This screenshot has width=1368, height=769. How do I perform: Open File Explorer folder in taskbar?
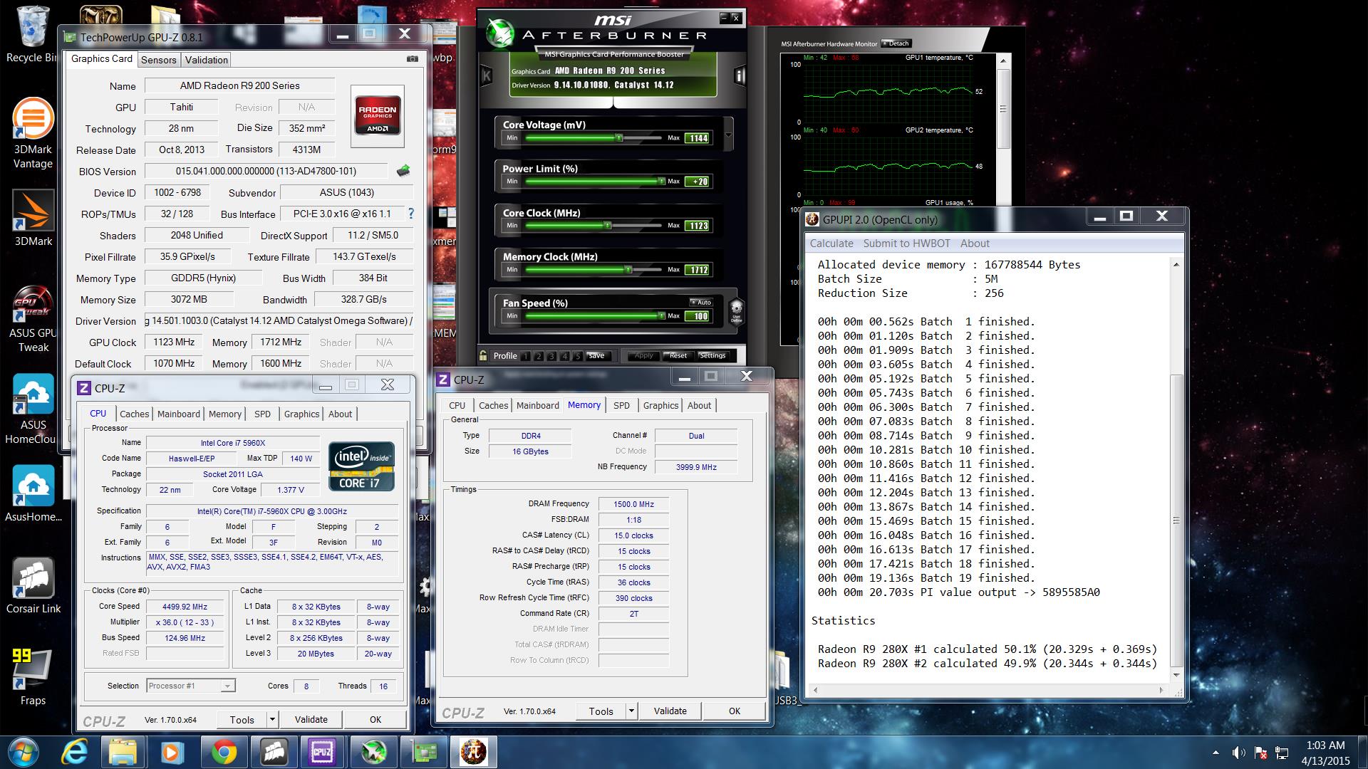[123, 752]
